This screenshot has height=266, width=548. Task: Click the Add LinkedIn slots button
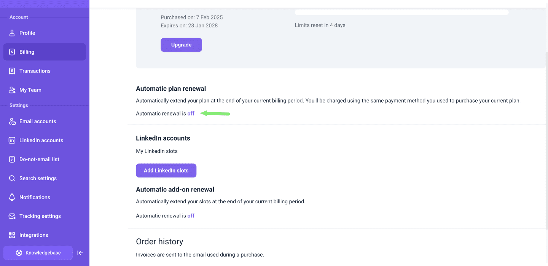tap(166, 171)
